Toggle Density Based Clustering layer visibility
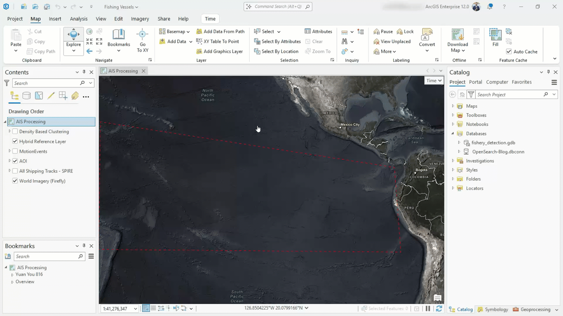The image size is (563, 316). point(15,131)
